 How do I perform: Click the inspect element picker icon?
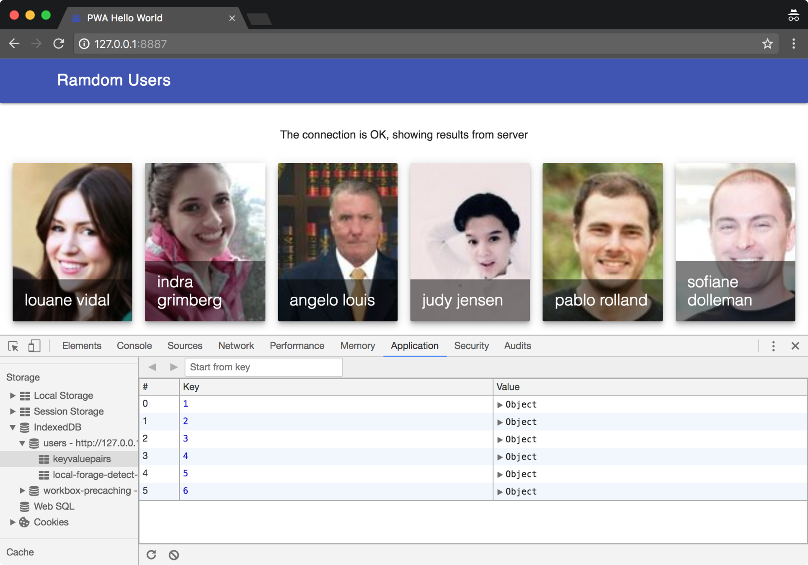coord(13,346)
